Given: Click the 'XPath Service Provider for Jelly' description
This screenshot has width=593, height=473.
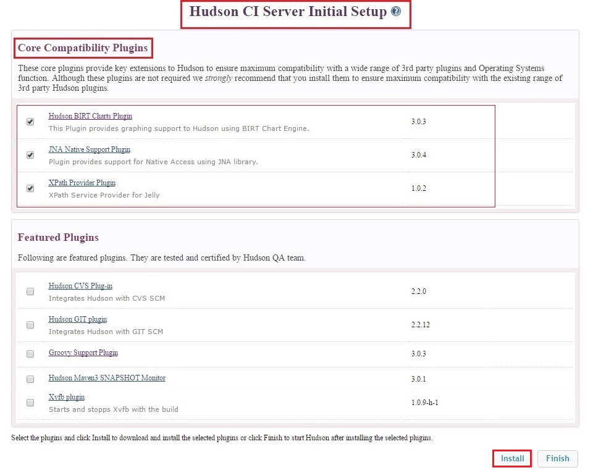Looking at the screenshot, I should [104, 195].
